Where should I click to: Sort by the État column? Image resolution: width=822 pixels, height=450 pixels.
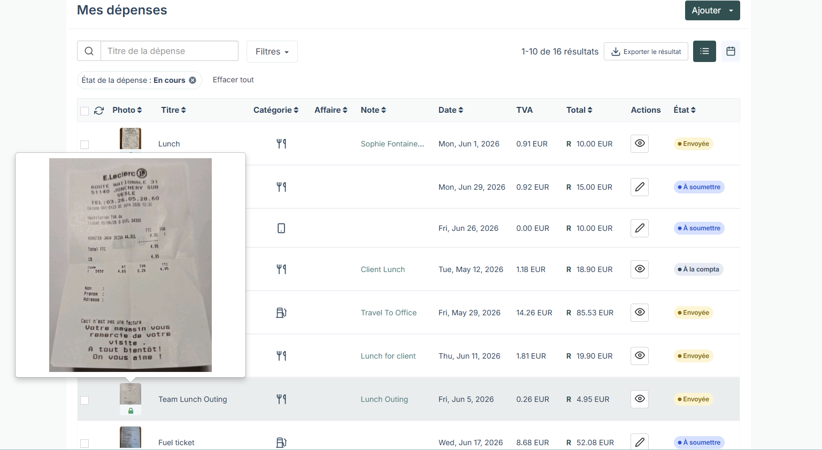point(685,110)
